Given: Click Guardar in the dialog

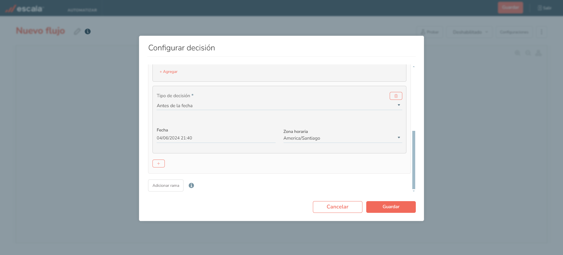Looking at the screenshot, I should click(x=391, y=207).
